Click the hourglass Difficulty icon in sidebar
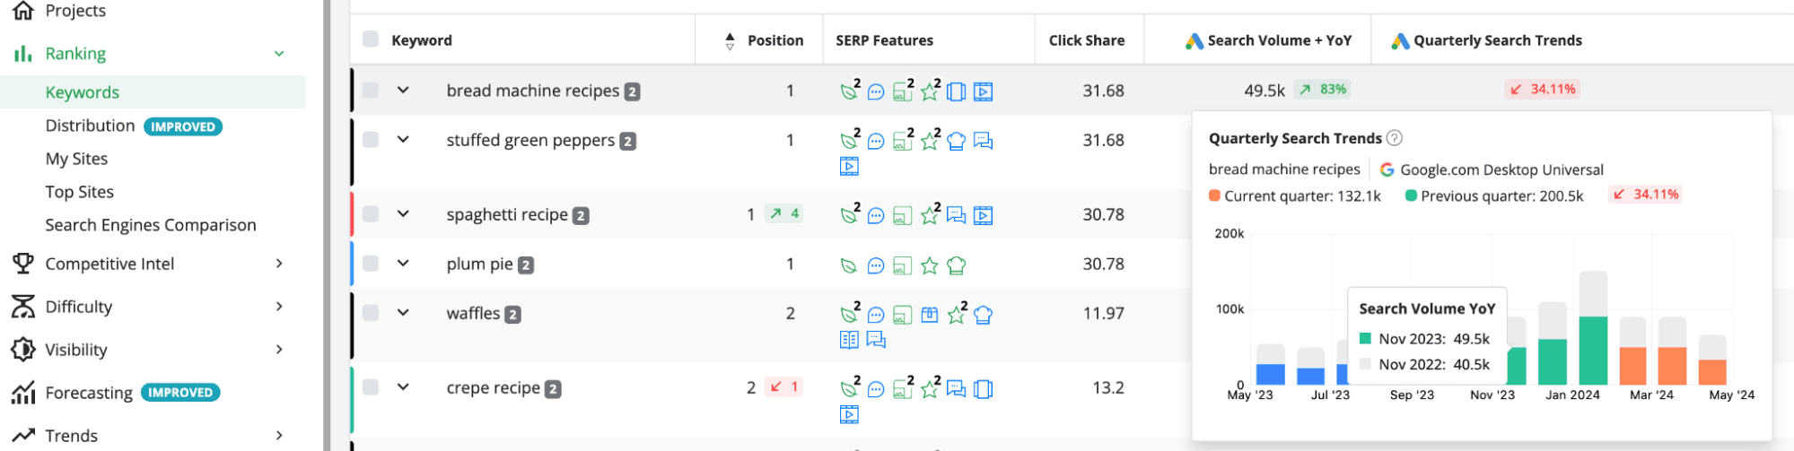The width and height of the screenshot is (1794, 451). 23,307
